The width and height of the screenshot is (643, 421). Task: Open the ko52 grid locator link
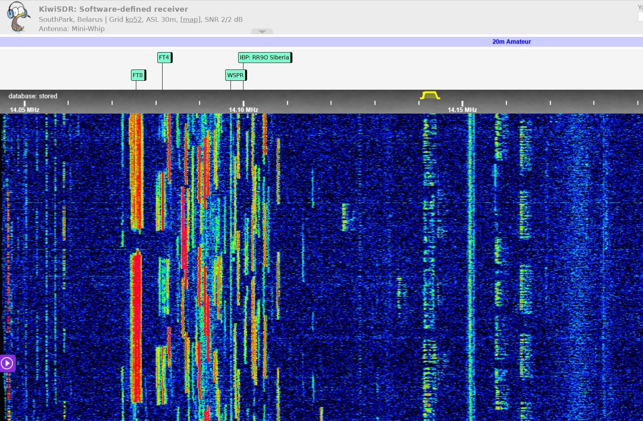pos(133,19)
